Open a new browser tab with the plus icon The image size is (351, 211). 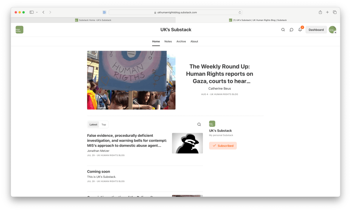[327, 12]
